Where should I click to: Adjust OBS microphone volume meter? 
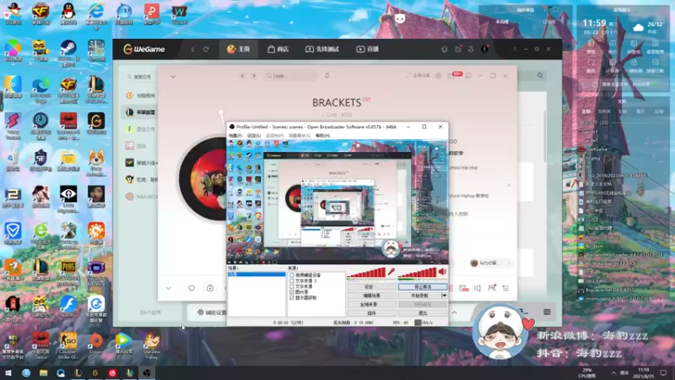[366, 272]
